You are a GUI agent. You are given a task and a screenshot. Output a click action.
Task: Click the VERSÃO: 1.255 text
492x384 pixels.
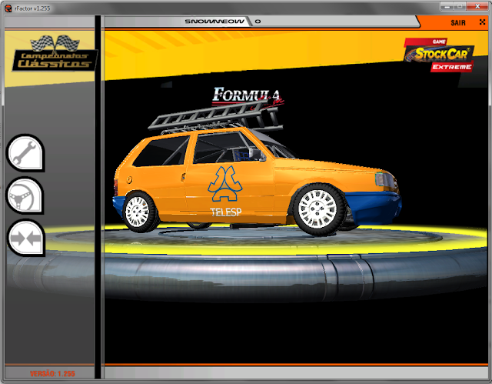click(52, 374)
